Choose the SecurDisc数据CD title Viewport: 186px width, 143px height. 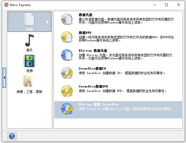click(x=92, y=68)
